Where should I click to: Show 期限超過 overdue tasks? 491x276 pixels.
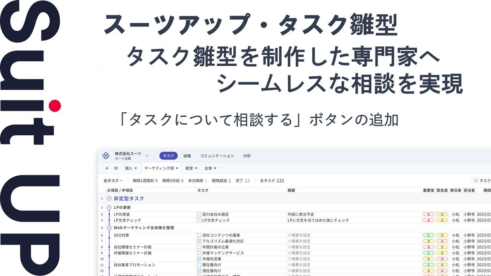click(221, 181)
